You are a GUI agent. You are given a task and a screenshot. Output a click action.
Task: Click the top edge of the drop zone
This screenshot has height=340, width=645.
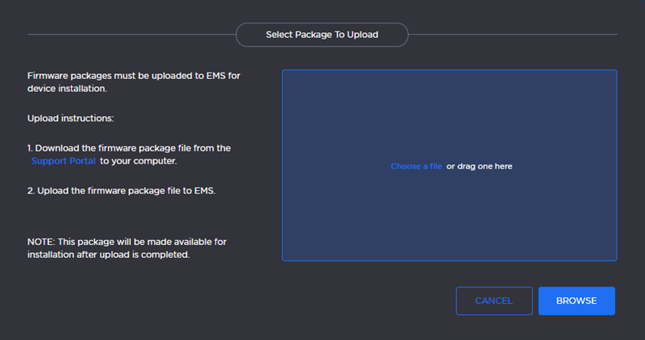pos(449,70)
